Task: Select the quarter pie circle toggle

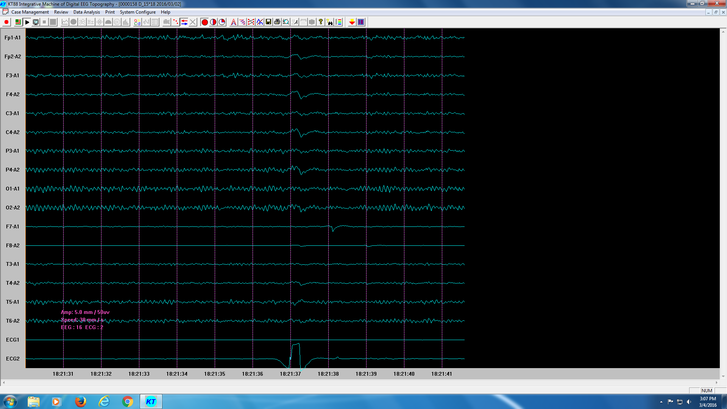Action: click(222, 22)
